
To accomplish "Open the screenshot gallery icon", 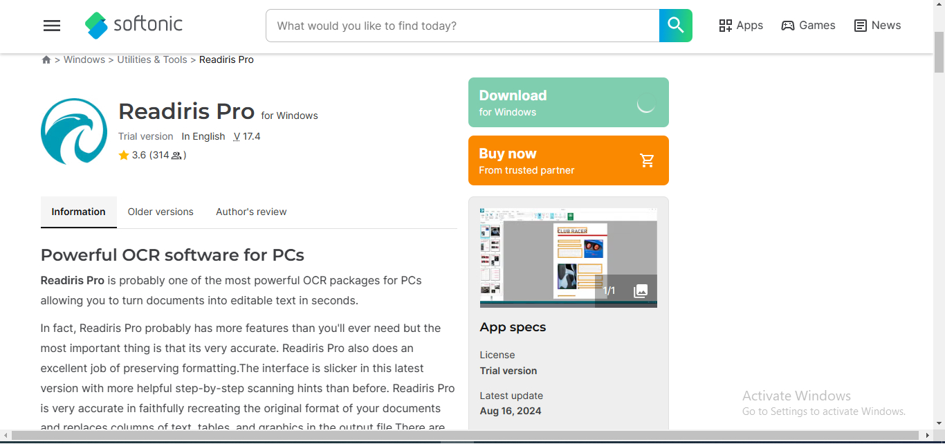I will (x=641, y=290).
